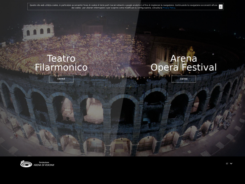The height and width of the screenshot is (184, 245).
Task: Click ENTRA button under Arena Opera Festival
Action: pyautogui.click(x=184, y=79)
